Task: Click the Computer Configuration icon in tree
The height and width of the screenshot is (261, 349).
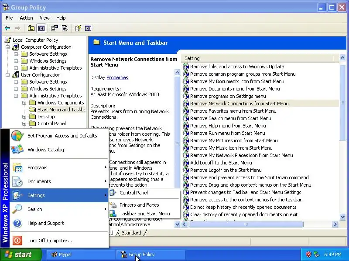Action: click(16, 47)
